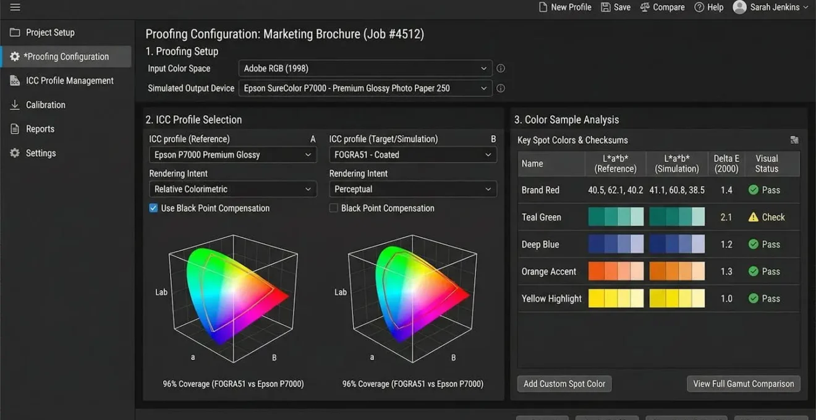Image resolution: width=816 pixels, height=420 pixels.
Task: Click the Delta E (2000) column header
Action: [x=726, y=164]
